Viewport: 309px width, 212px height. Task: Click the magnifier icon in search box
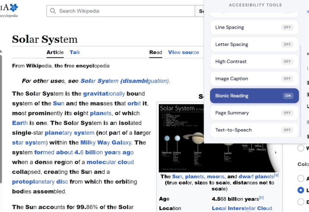53,11
